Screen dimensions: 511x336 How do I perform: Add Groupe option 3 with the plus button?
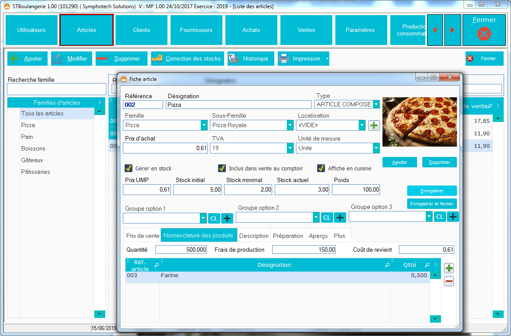tap(453, 217)
